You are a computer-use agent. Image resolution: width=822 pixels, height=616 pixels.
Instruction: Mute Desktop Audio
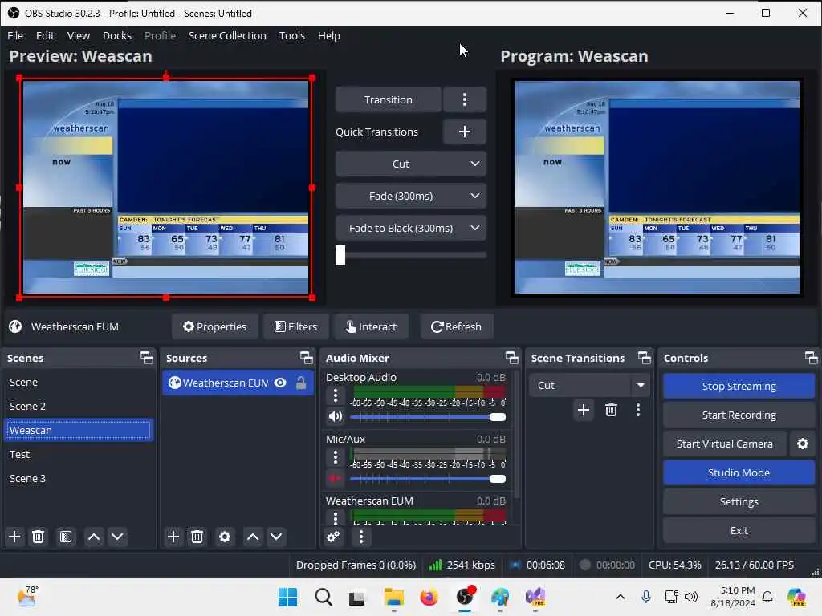tap(336, 416)
